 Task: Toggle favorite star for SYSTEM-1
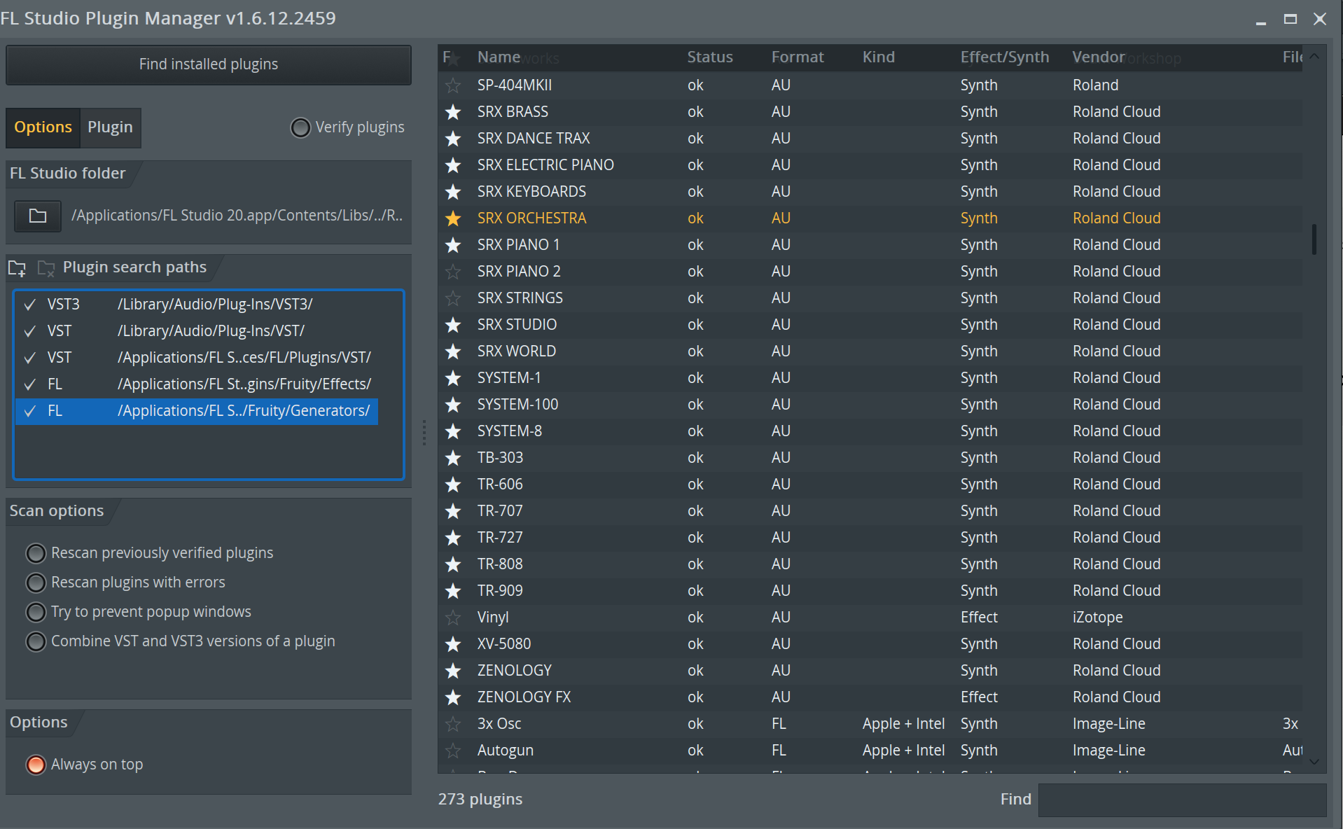[x=453, y=378]
